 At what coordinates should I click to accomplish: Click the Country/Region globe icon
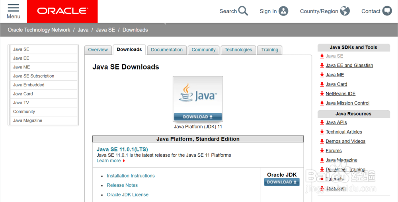(x=345, y=11)
